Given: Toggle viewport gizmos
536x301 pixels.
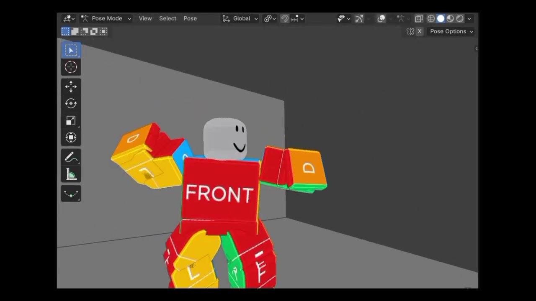Looking at the screenshot, I should click(359, 18).
